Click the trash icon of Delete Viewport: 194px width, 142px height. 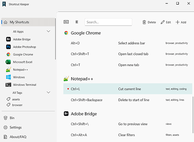144,22
